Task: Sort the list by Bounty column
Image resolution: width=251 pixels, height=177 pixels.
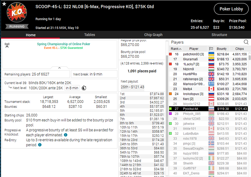Action: (222, 49)
